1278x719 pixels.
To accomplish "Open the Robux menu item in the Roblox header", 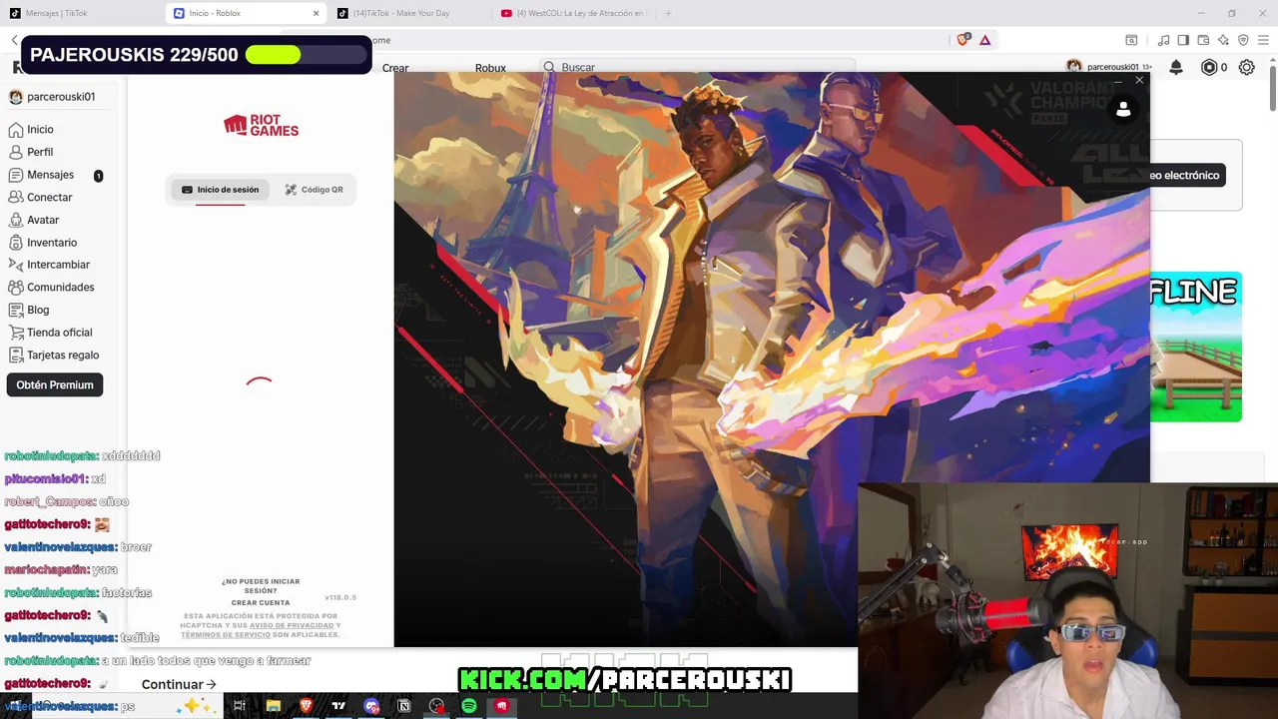I will [490, 68].
